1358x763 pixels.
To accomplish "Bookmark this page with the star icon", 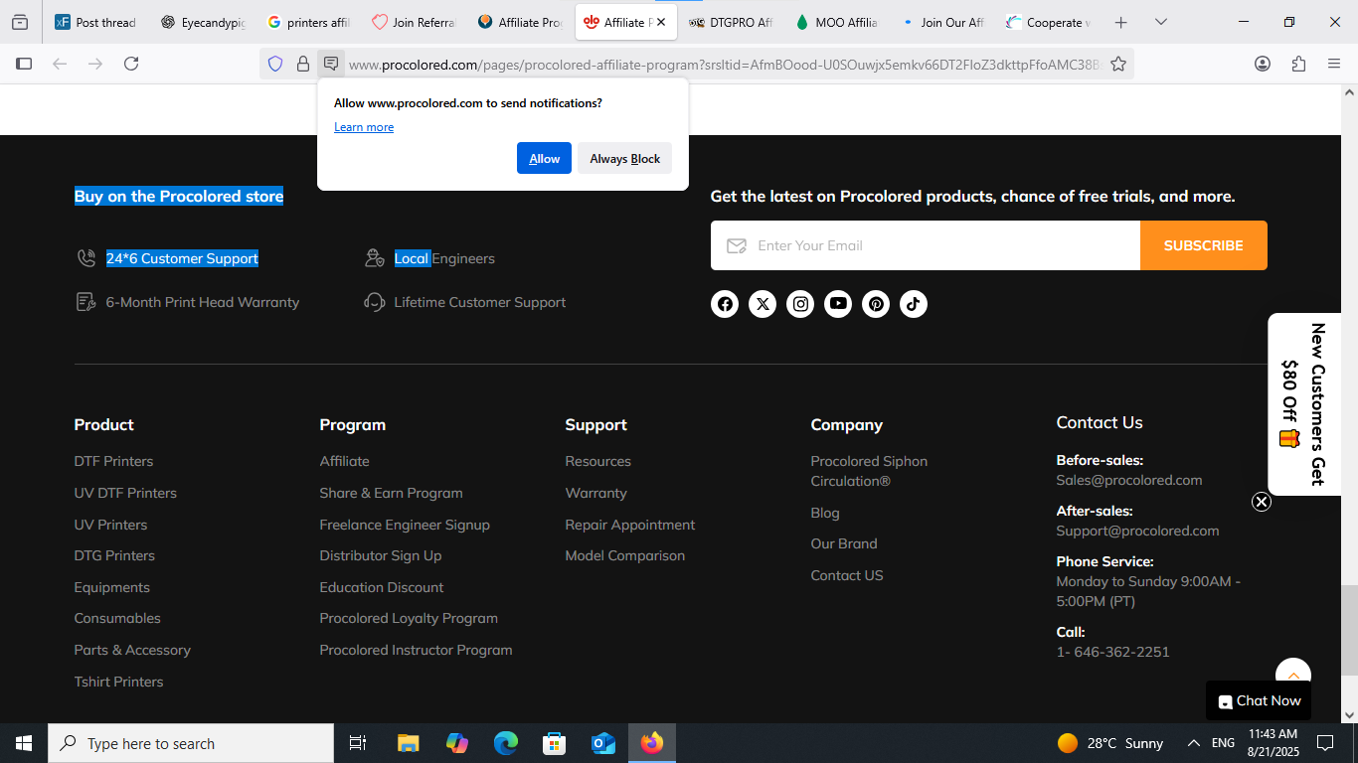I will click(1118, 64).
